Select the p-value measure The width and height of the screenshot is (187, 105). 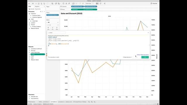(38, 54)
